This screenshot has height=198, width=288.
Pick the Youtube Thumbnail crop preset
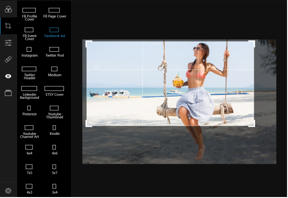point(54,111)
